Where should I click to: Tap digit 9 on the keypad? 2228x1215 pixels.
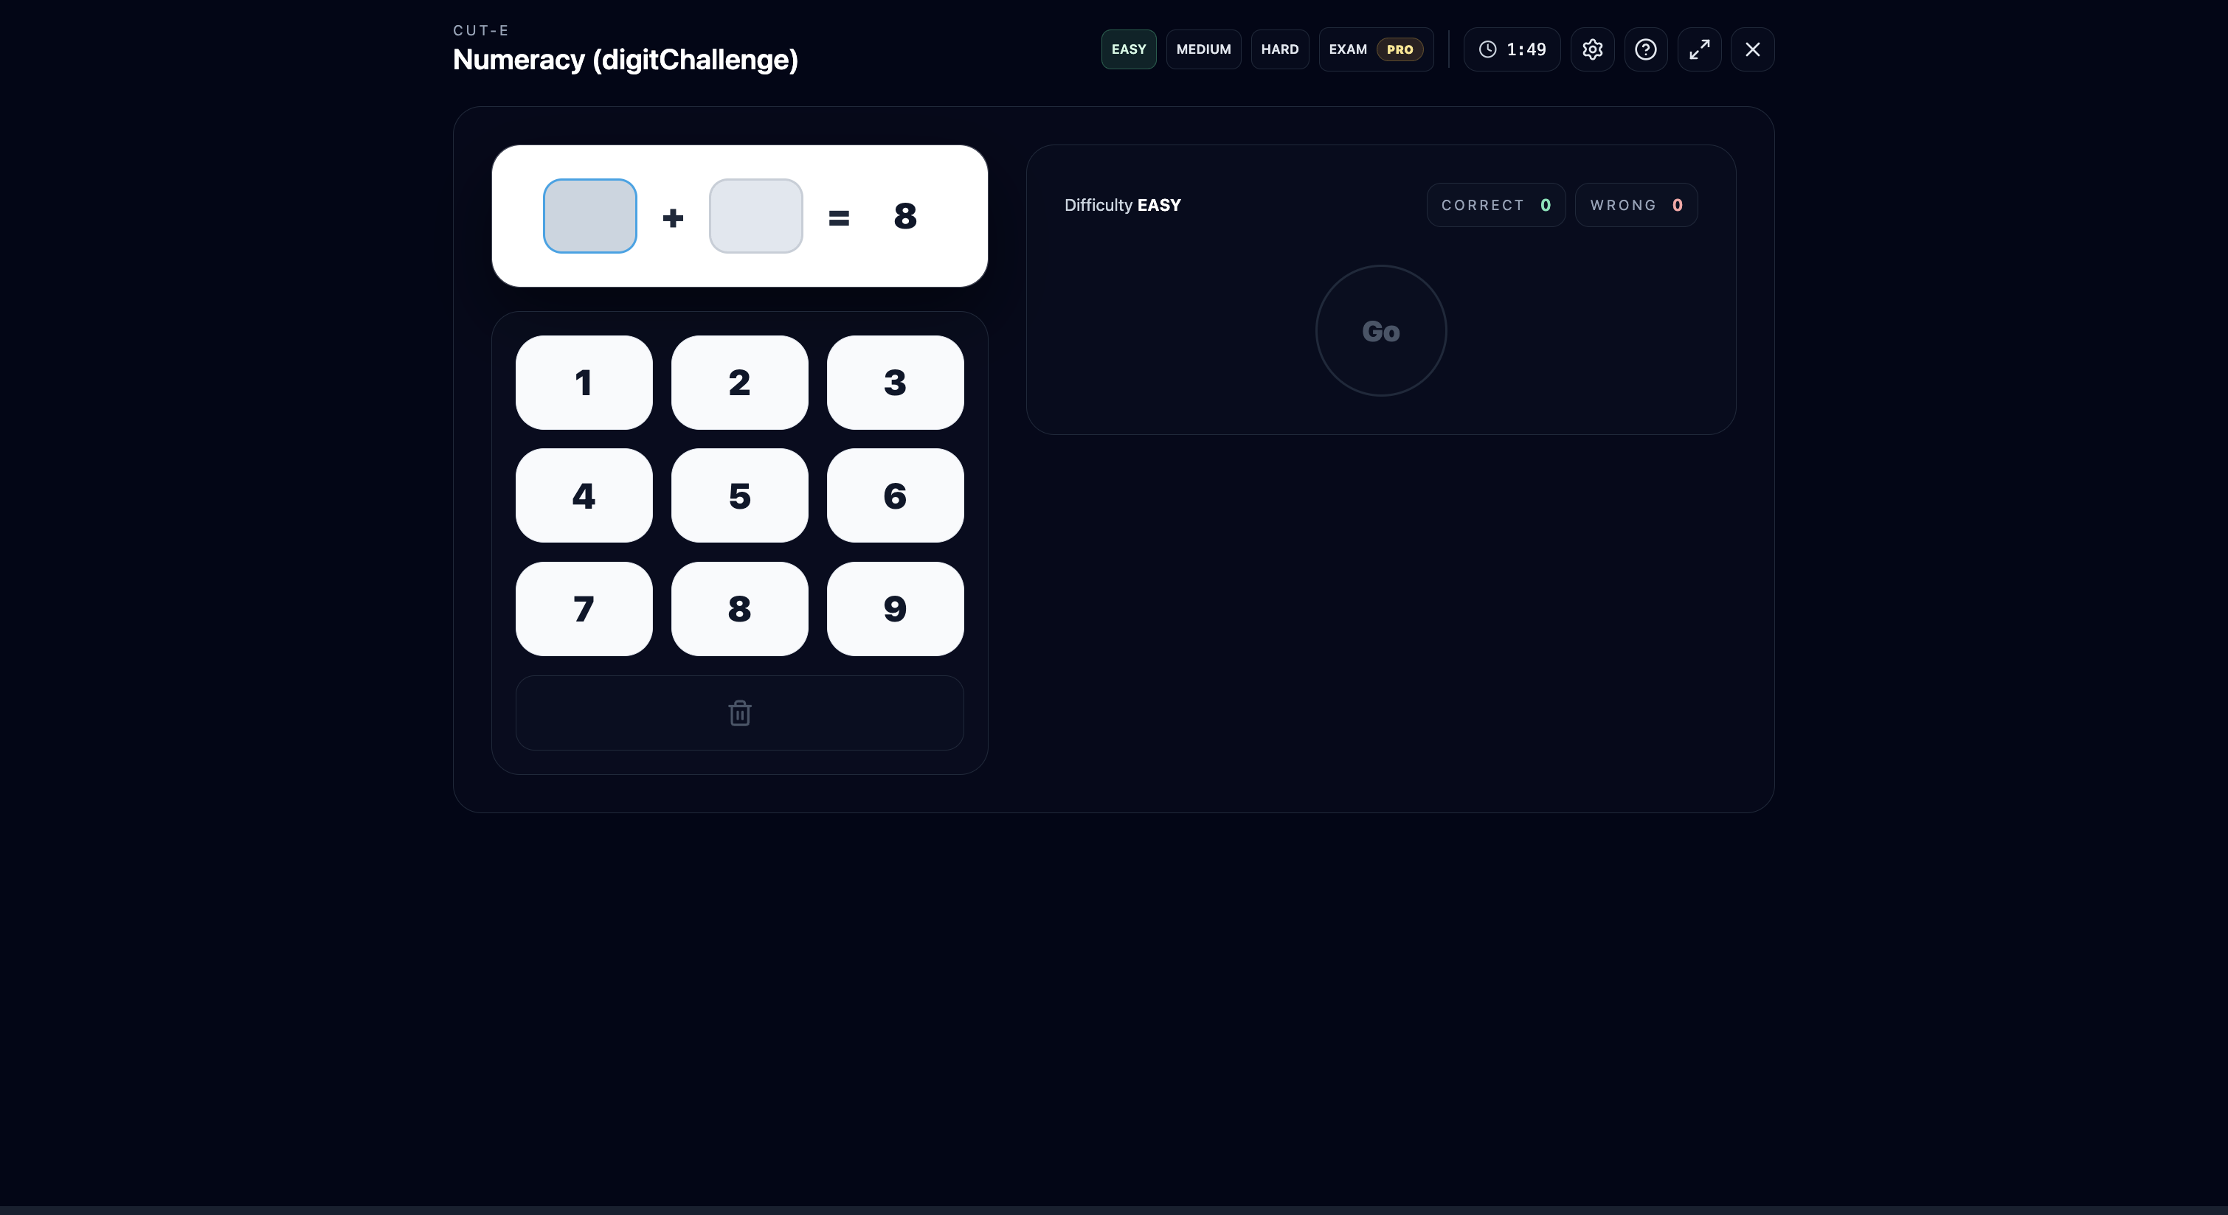click(895, 609)
